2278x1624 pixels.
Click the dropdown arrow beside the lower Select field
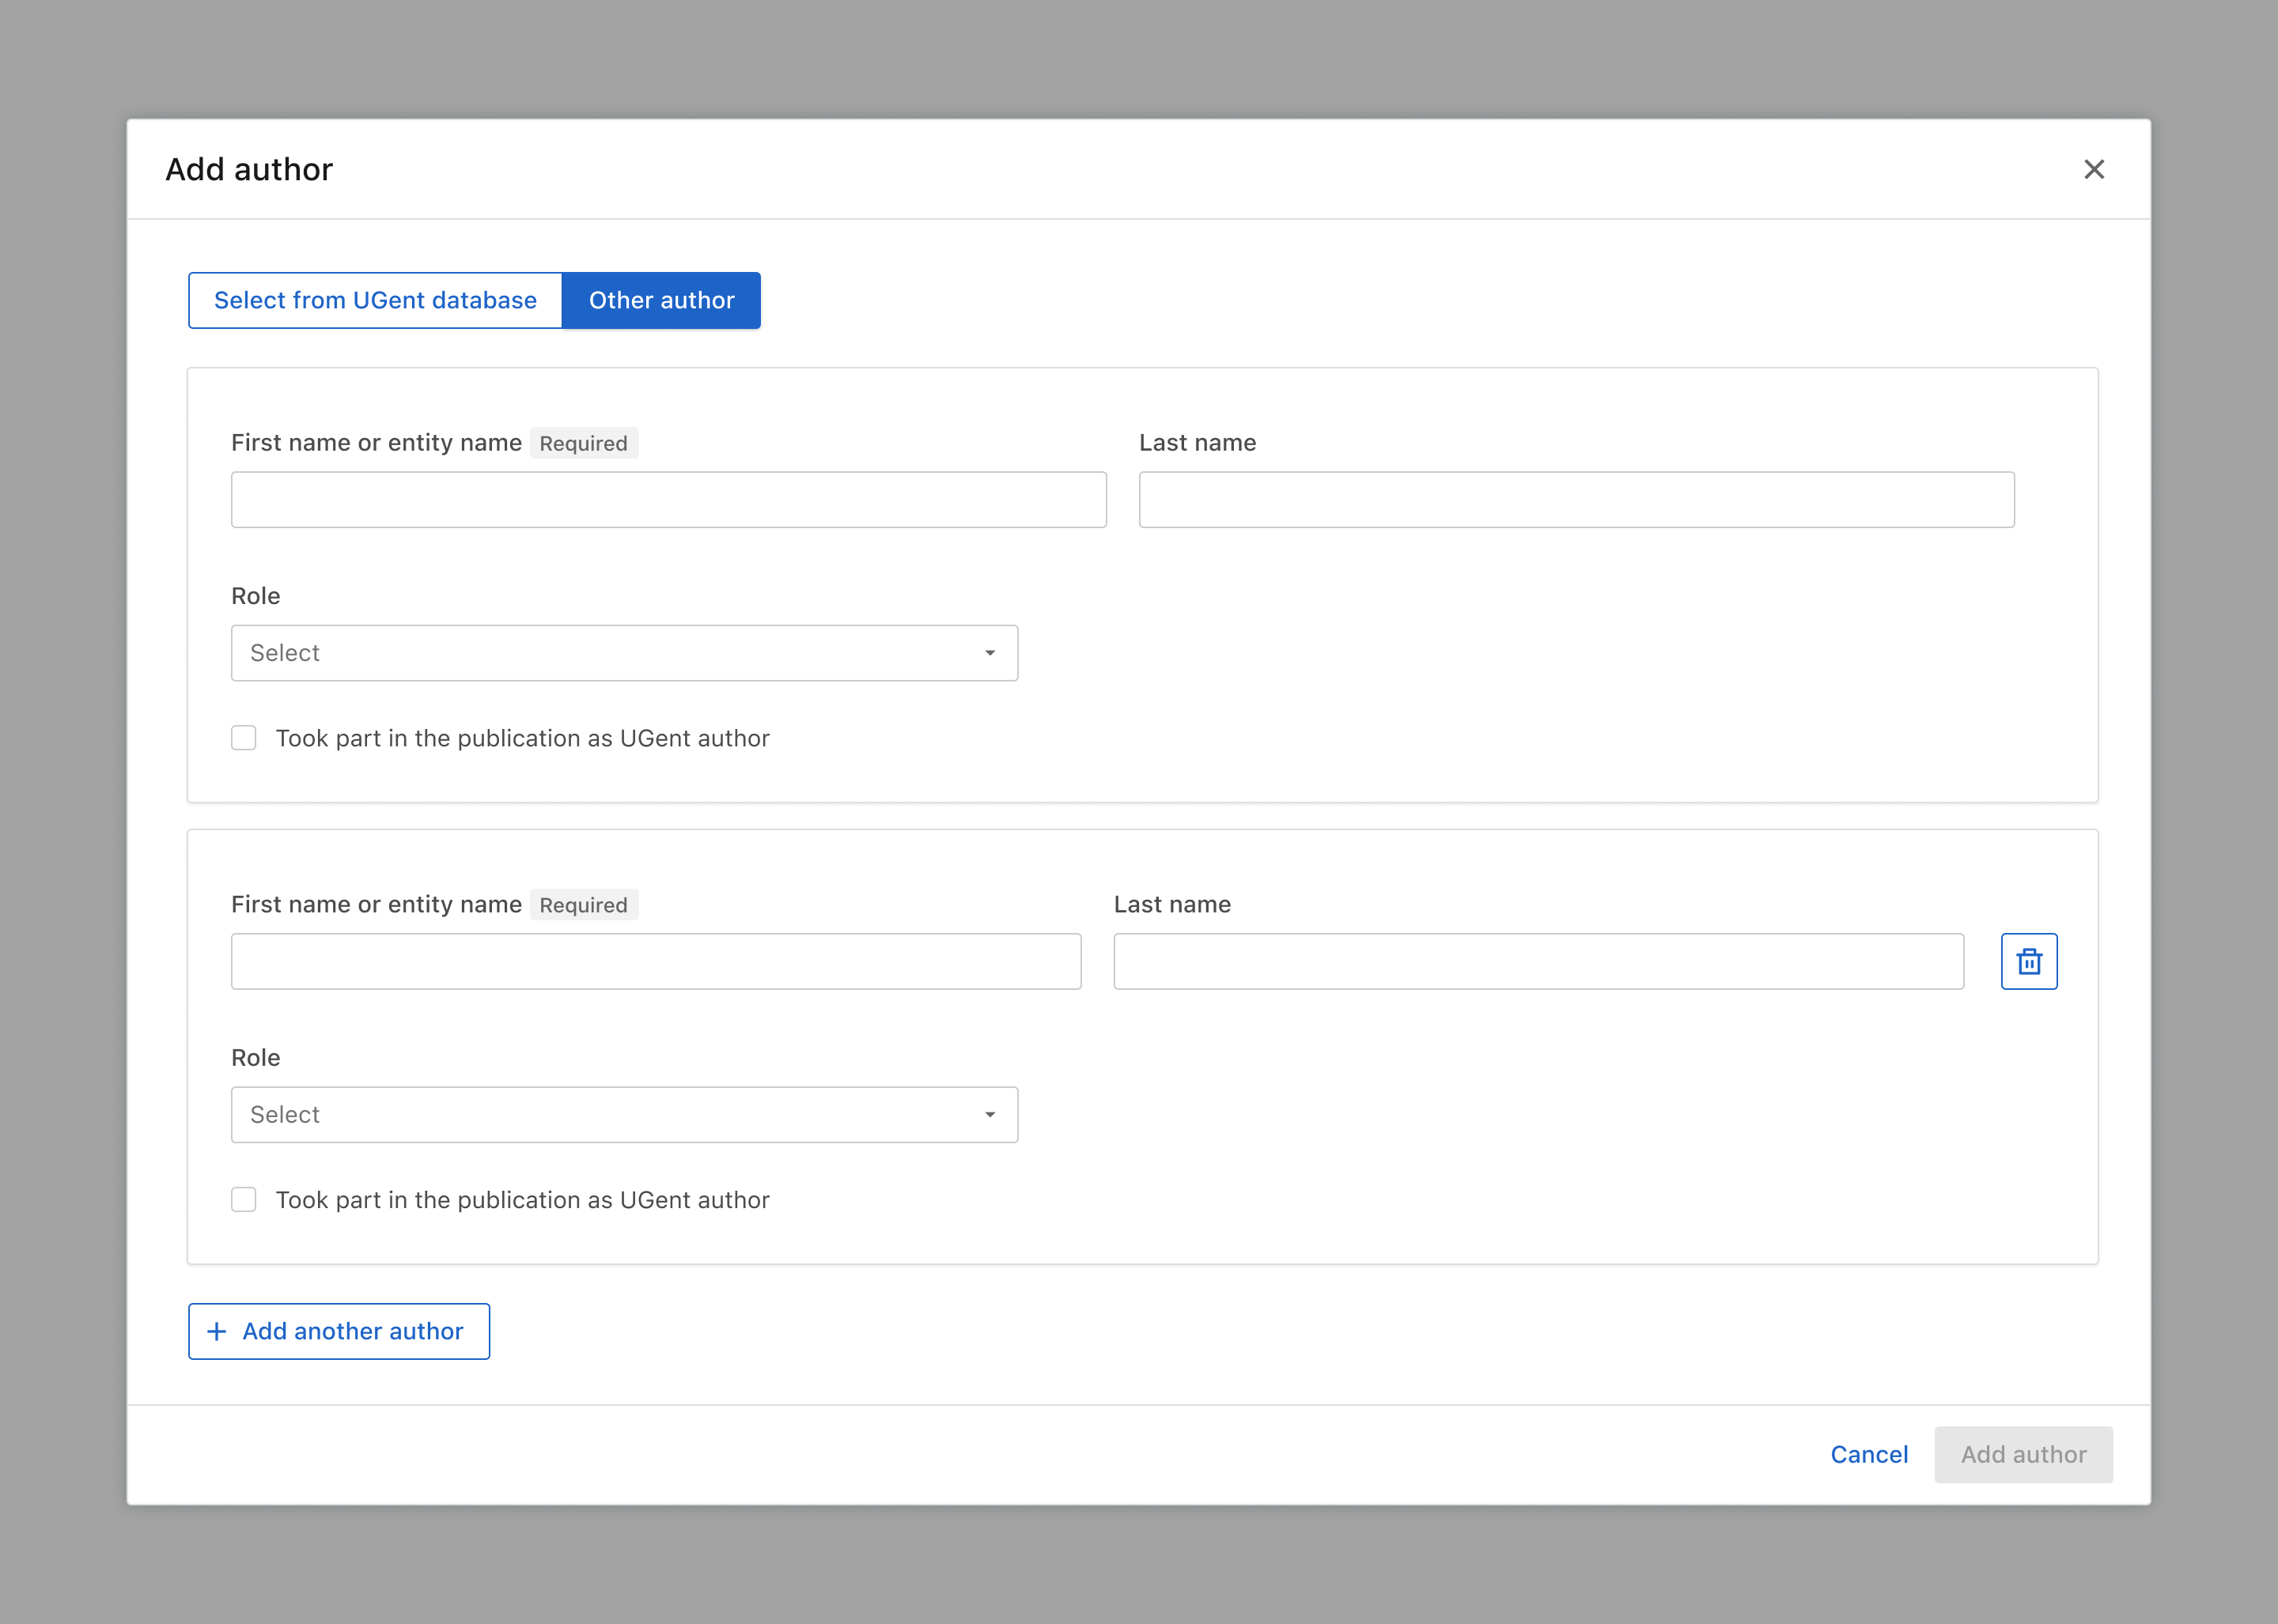coord(990,1114)
